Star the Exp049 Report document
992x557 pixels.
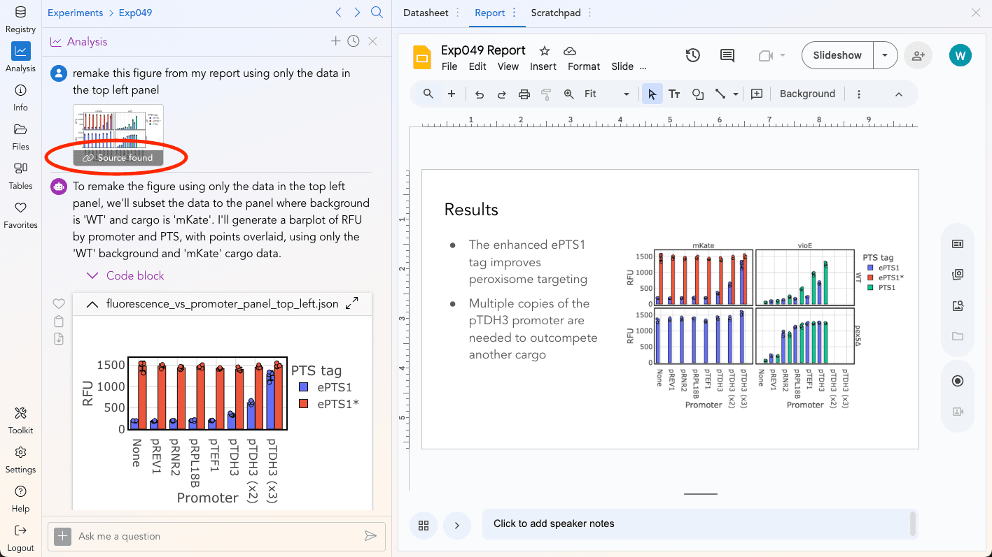click(545, 51)
